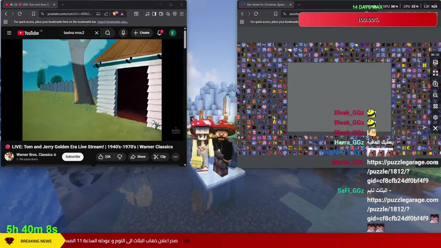Close the puzzle side toolbar X

(435, 128)
